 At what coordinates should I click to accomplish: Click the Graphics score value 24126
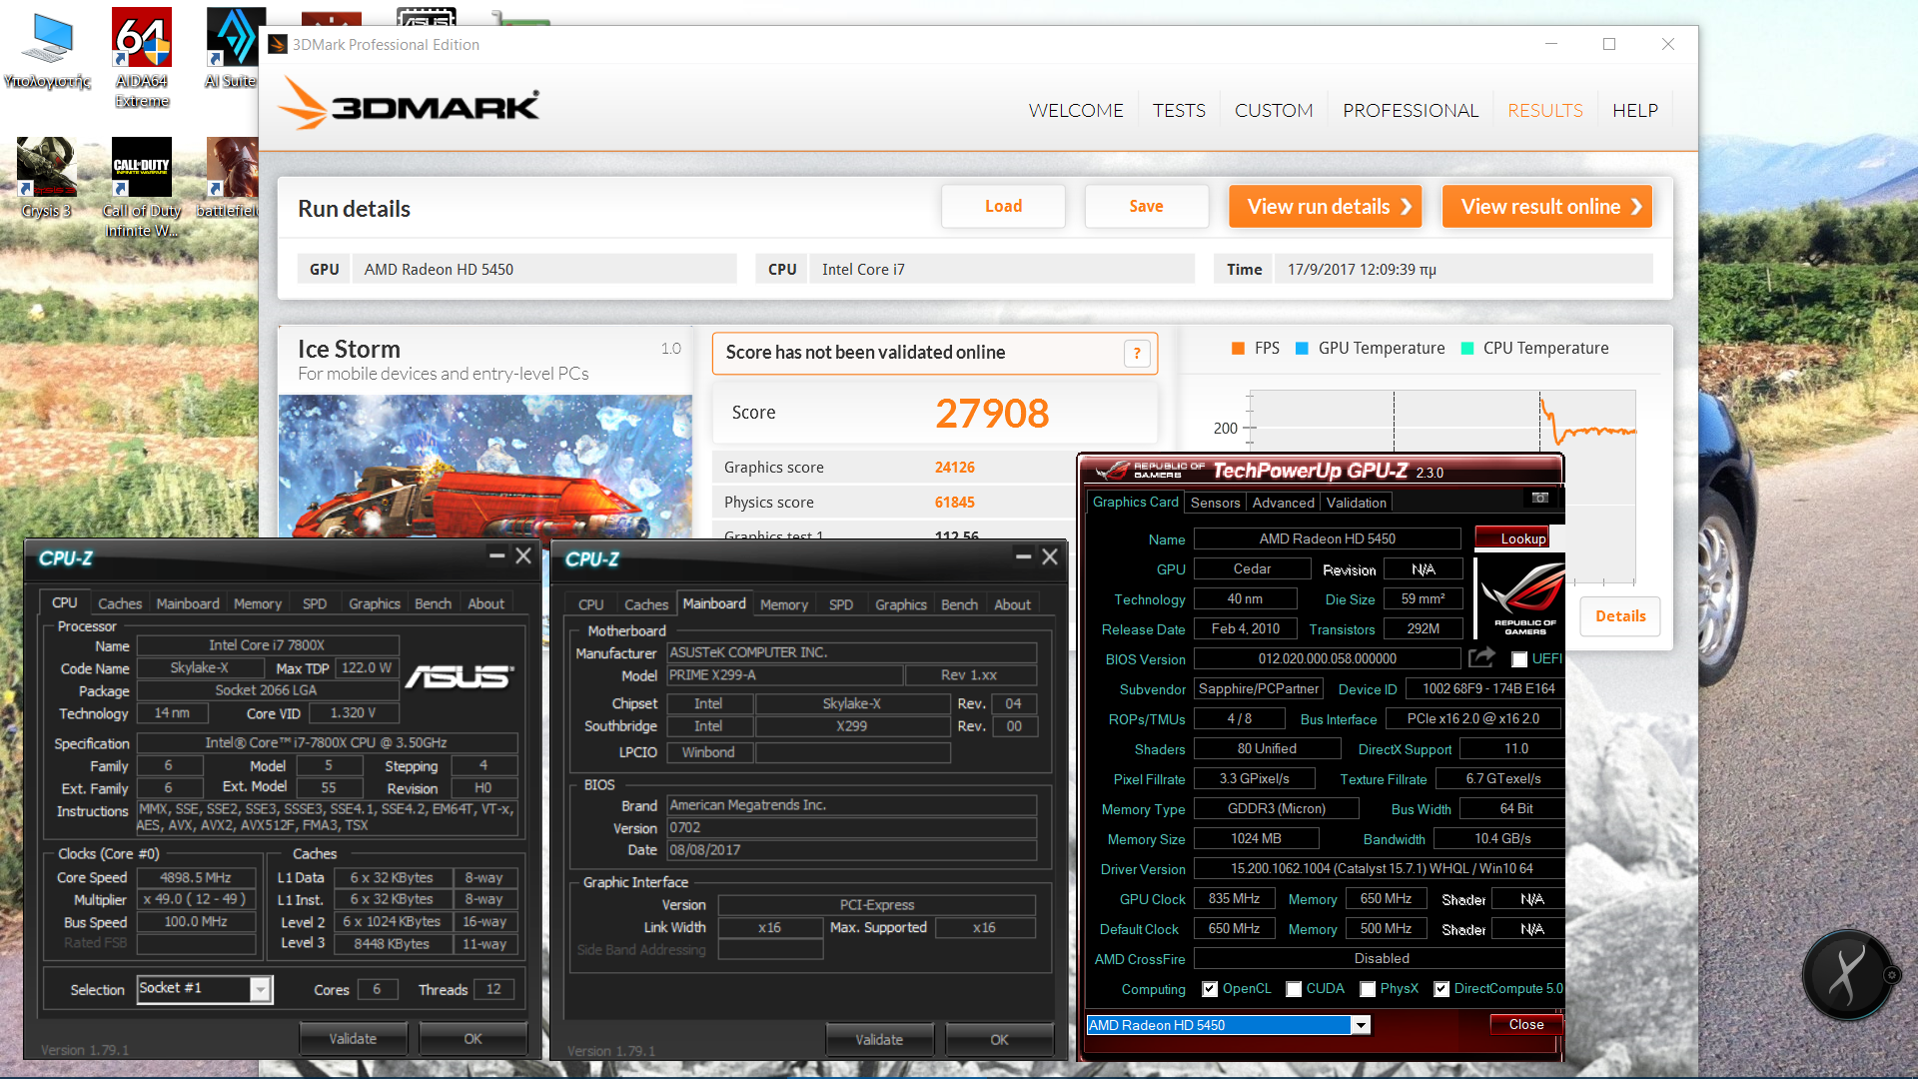point(954,468)
